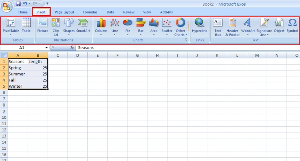This screenshot has height=161, width=300.
Task: Open the Office Button menu
Action: 6,7
